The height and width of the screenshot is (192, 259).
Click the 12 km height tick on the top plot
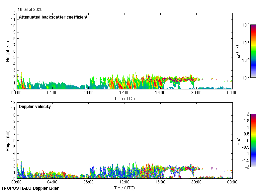13,13
